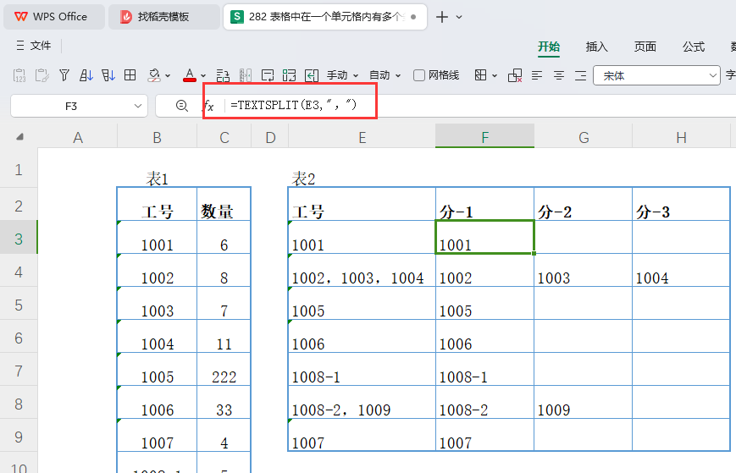Viewport: 736px width, 473px height.
Task: Click the clear formatting icon with red x
Action: pyautogui.click(x=515, y=75)
